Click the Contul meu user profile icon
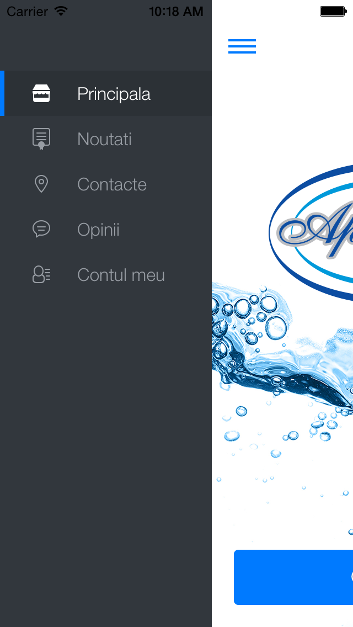Screen dimensions: 353x627 click(41, 274)
